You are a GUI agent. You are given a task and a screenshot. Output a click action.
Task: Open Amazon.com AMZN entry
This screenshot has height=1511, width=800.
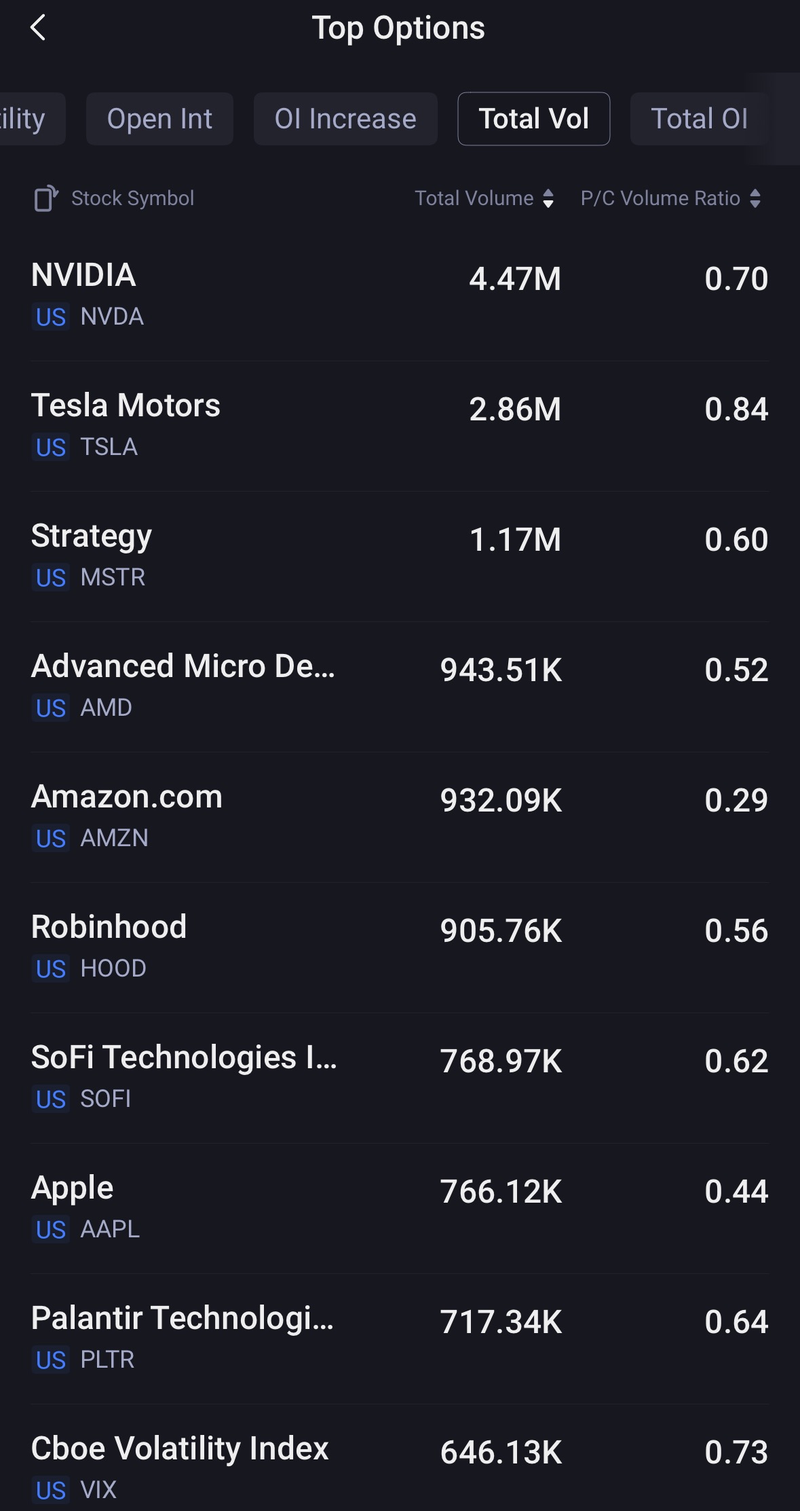click(399, 817)
